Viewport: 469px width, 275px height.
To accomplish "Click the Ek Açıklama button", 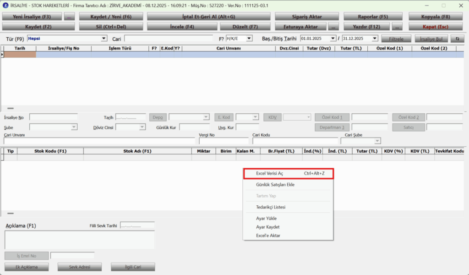I will point(27,267).
